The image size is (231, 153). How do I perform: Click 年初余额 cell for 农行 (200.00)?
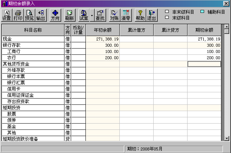[x=103, y=58]
